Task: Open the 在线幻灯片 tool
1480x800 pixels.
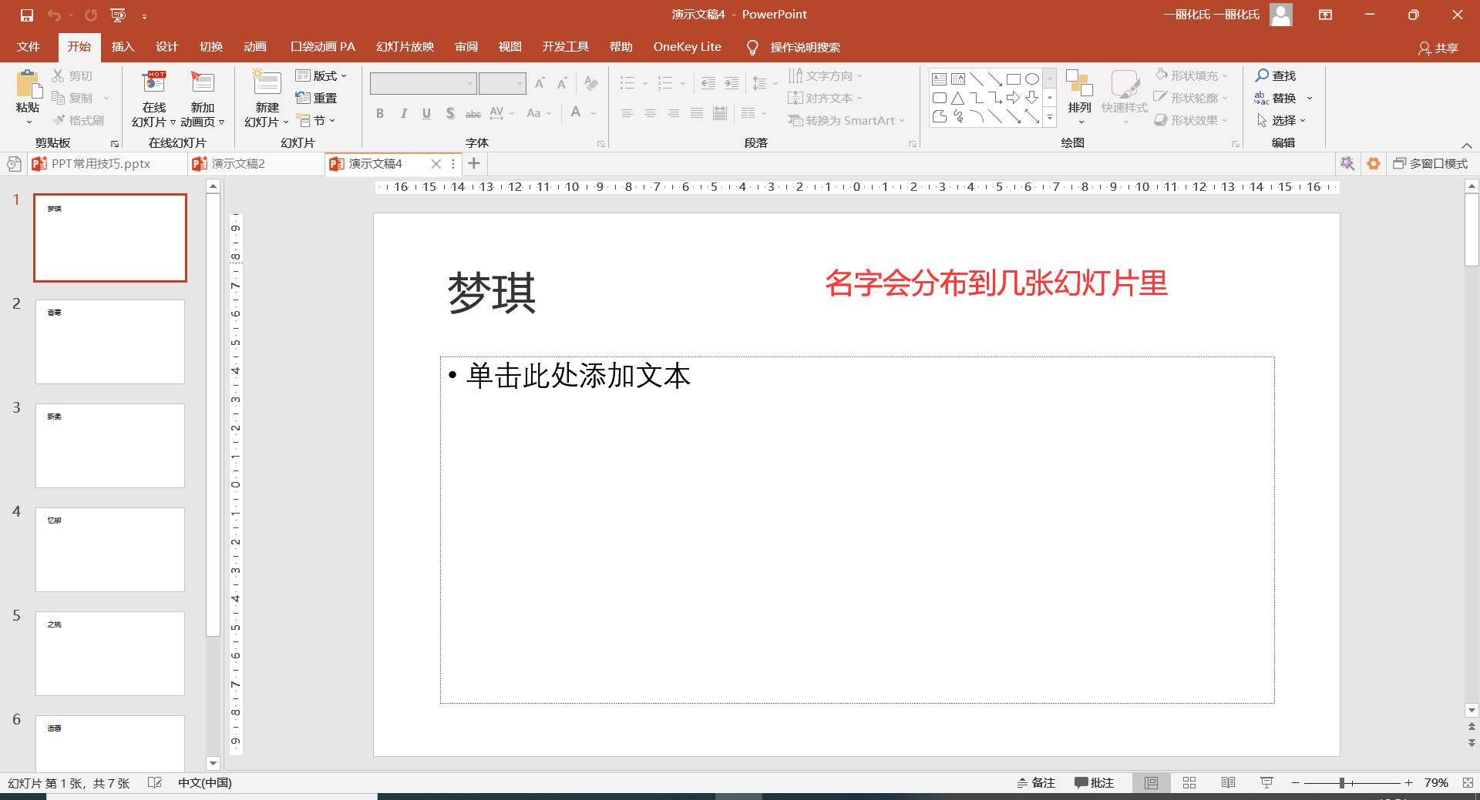Action: (153, 96)
